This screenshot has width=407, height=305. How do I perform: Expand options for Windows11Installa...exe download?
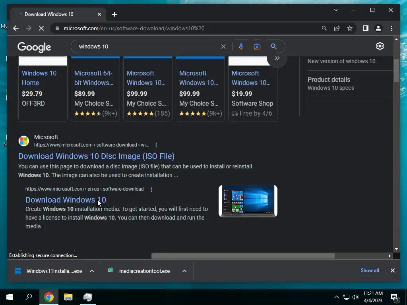92,271
